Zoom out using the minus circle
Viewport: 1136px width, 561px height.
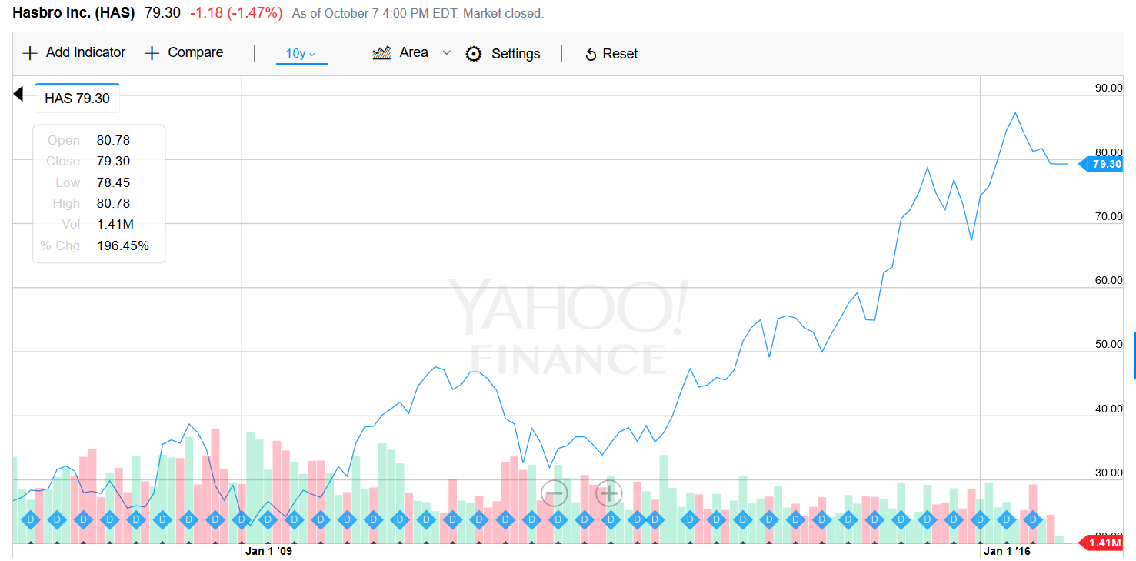point(555,493)
